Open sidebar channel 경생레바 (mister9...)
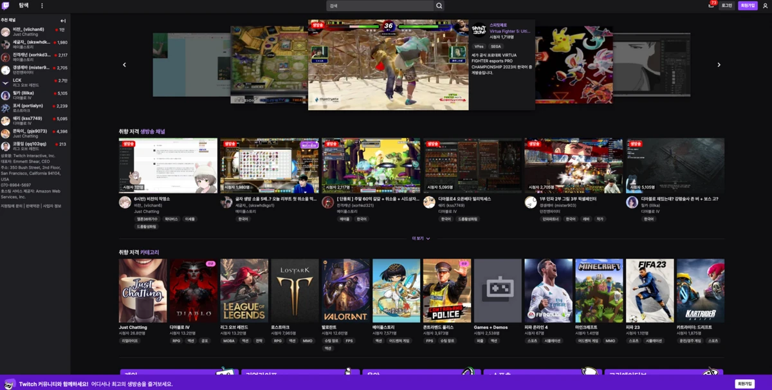Image resolution: width=772 pixels, height=390 pixels. (x=34, y=70)
